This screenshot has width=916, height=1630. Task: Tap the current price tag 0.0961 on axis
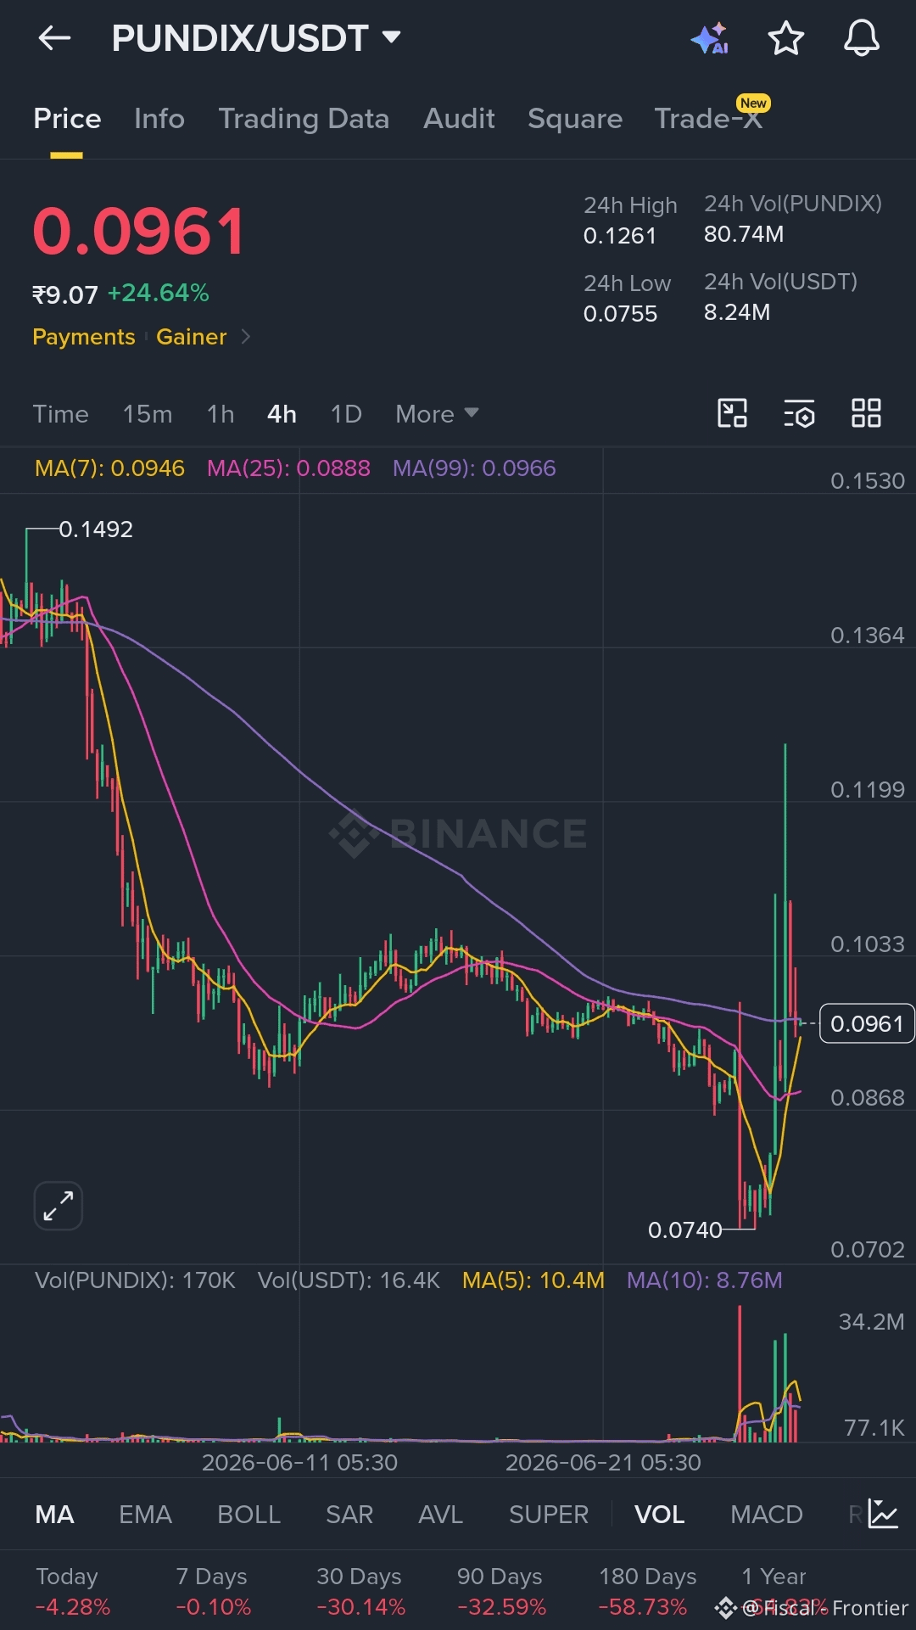[867, 1023]
